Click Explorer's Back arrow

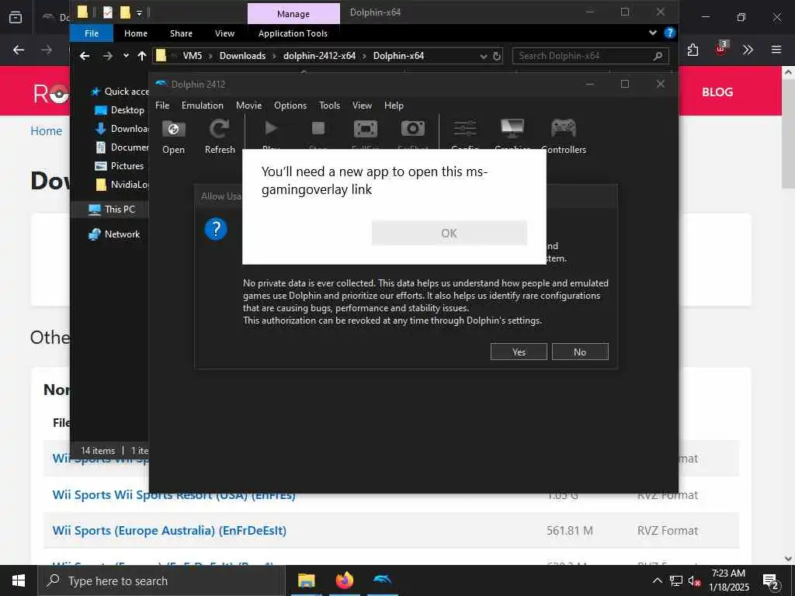(85, 56)
